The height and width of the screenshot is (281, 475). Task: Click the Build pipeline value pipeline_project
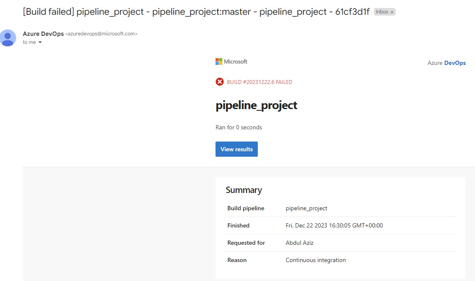point(306,209)
